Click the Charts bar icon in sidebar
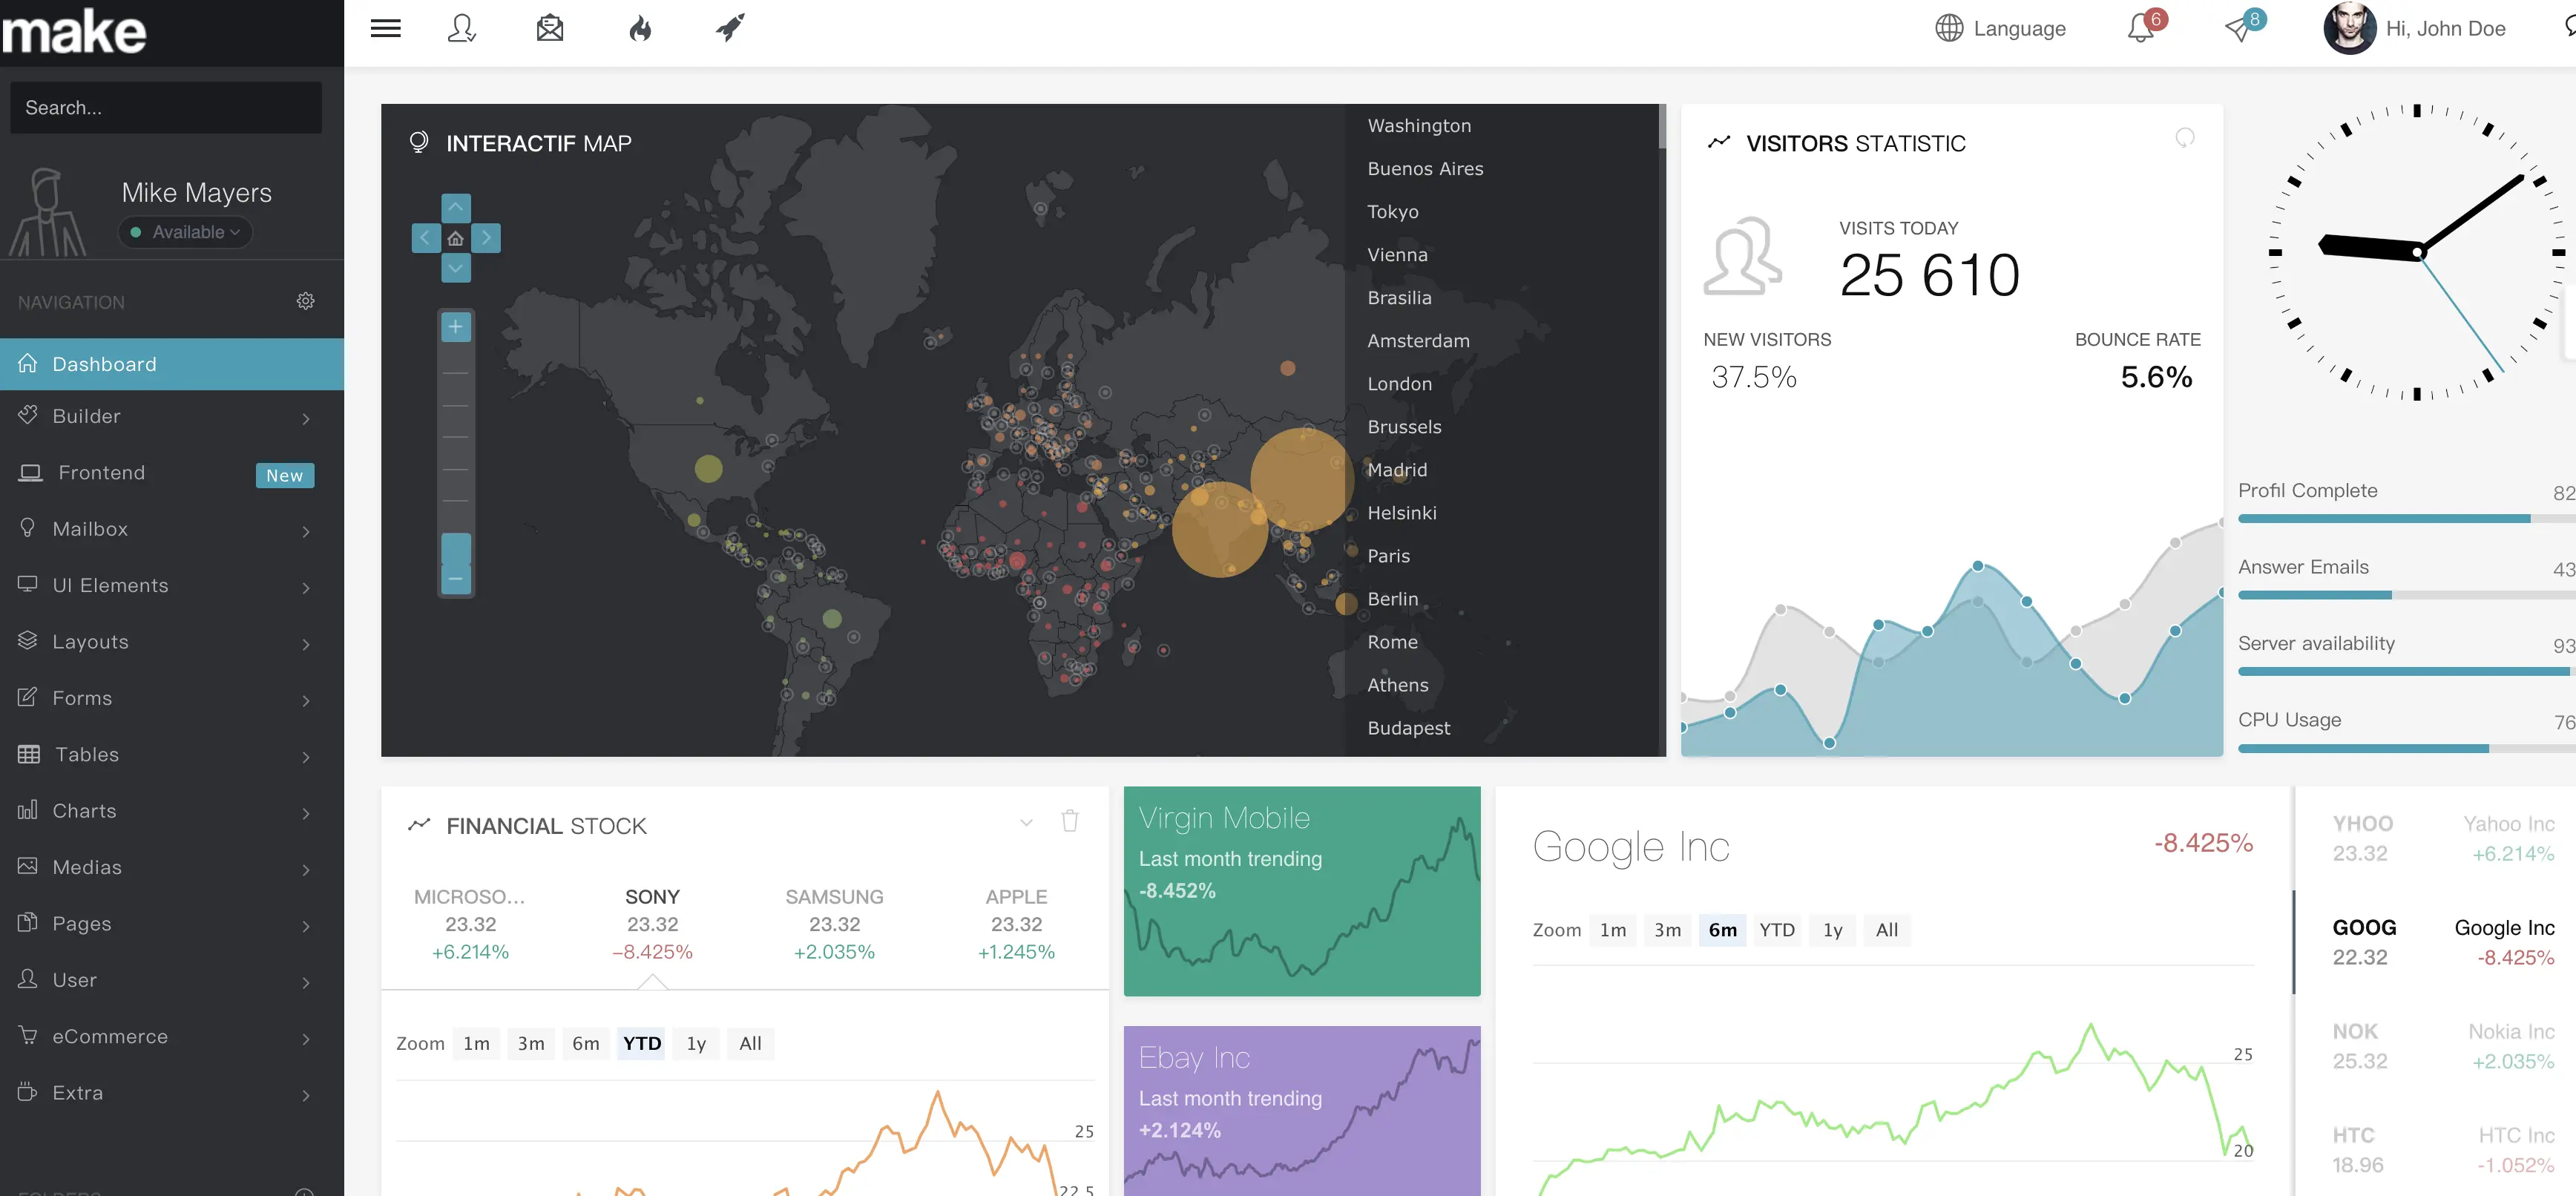This screenshot has width=2576, height=1196. coord(28,810)
